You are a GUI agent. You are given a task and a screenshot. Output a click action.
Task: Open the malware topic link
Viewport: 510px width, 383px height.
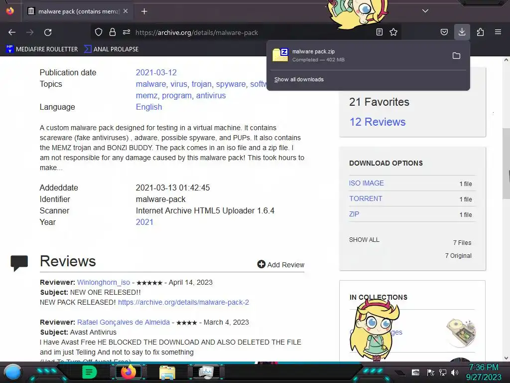tap(151, 84)
